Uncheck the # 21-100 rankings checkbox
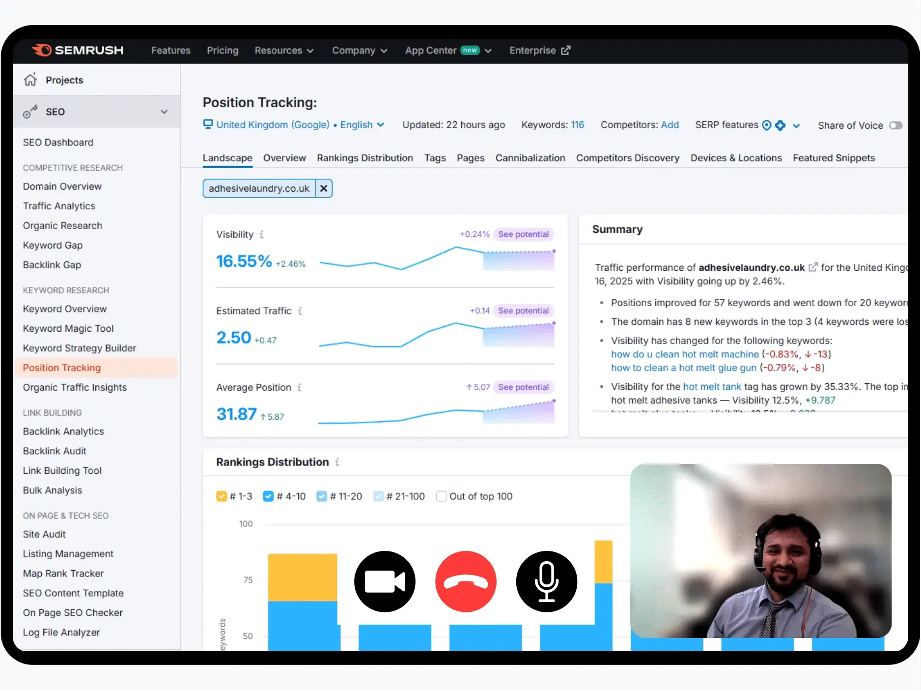 click(378, 496)
